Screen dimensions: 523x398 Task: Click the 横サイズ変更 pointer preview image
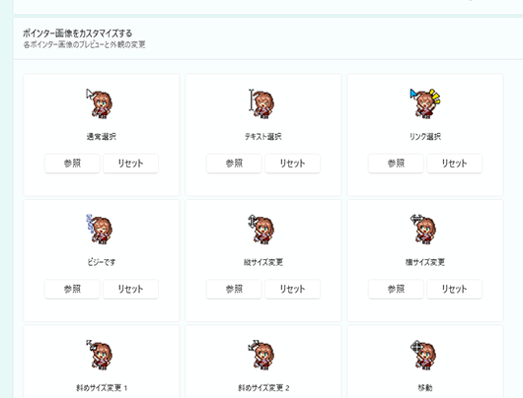click(x=423, y=230)
